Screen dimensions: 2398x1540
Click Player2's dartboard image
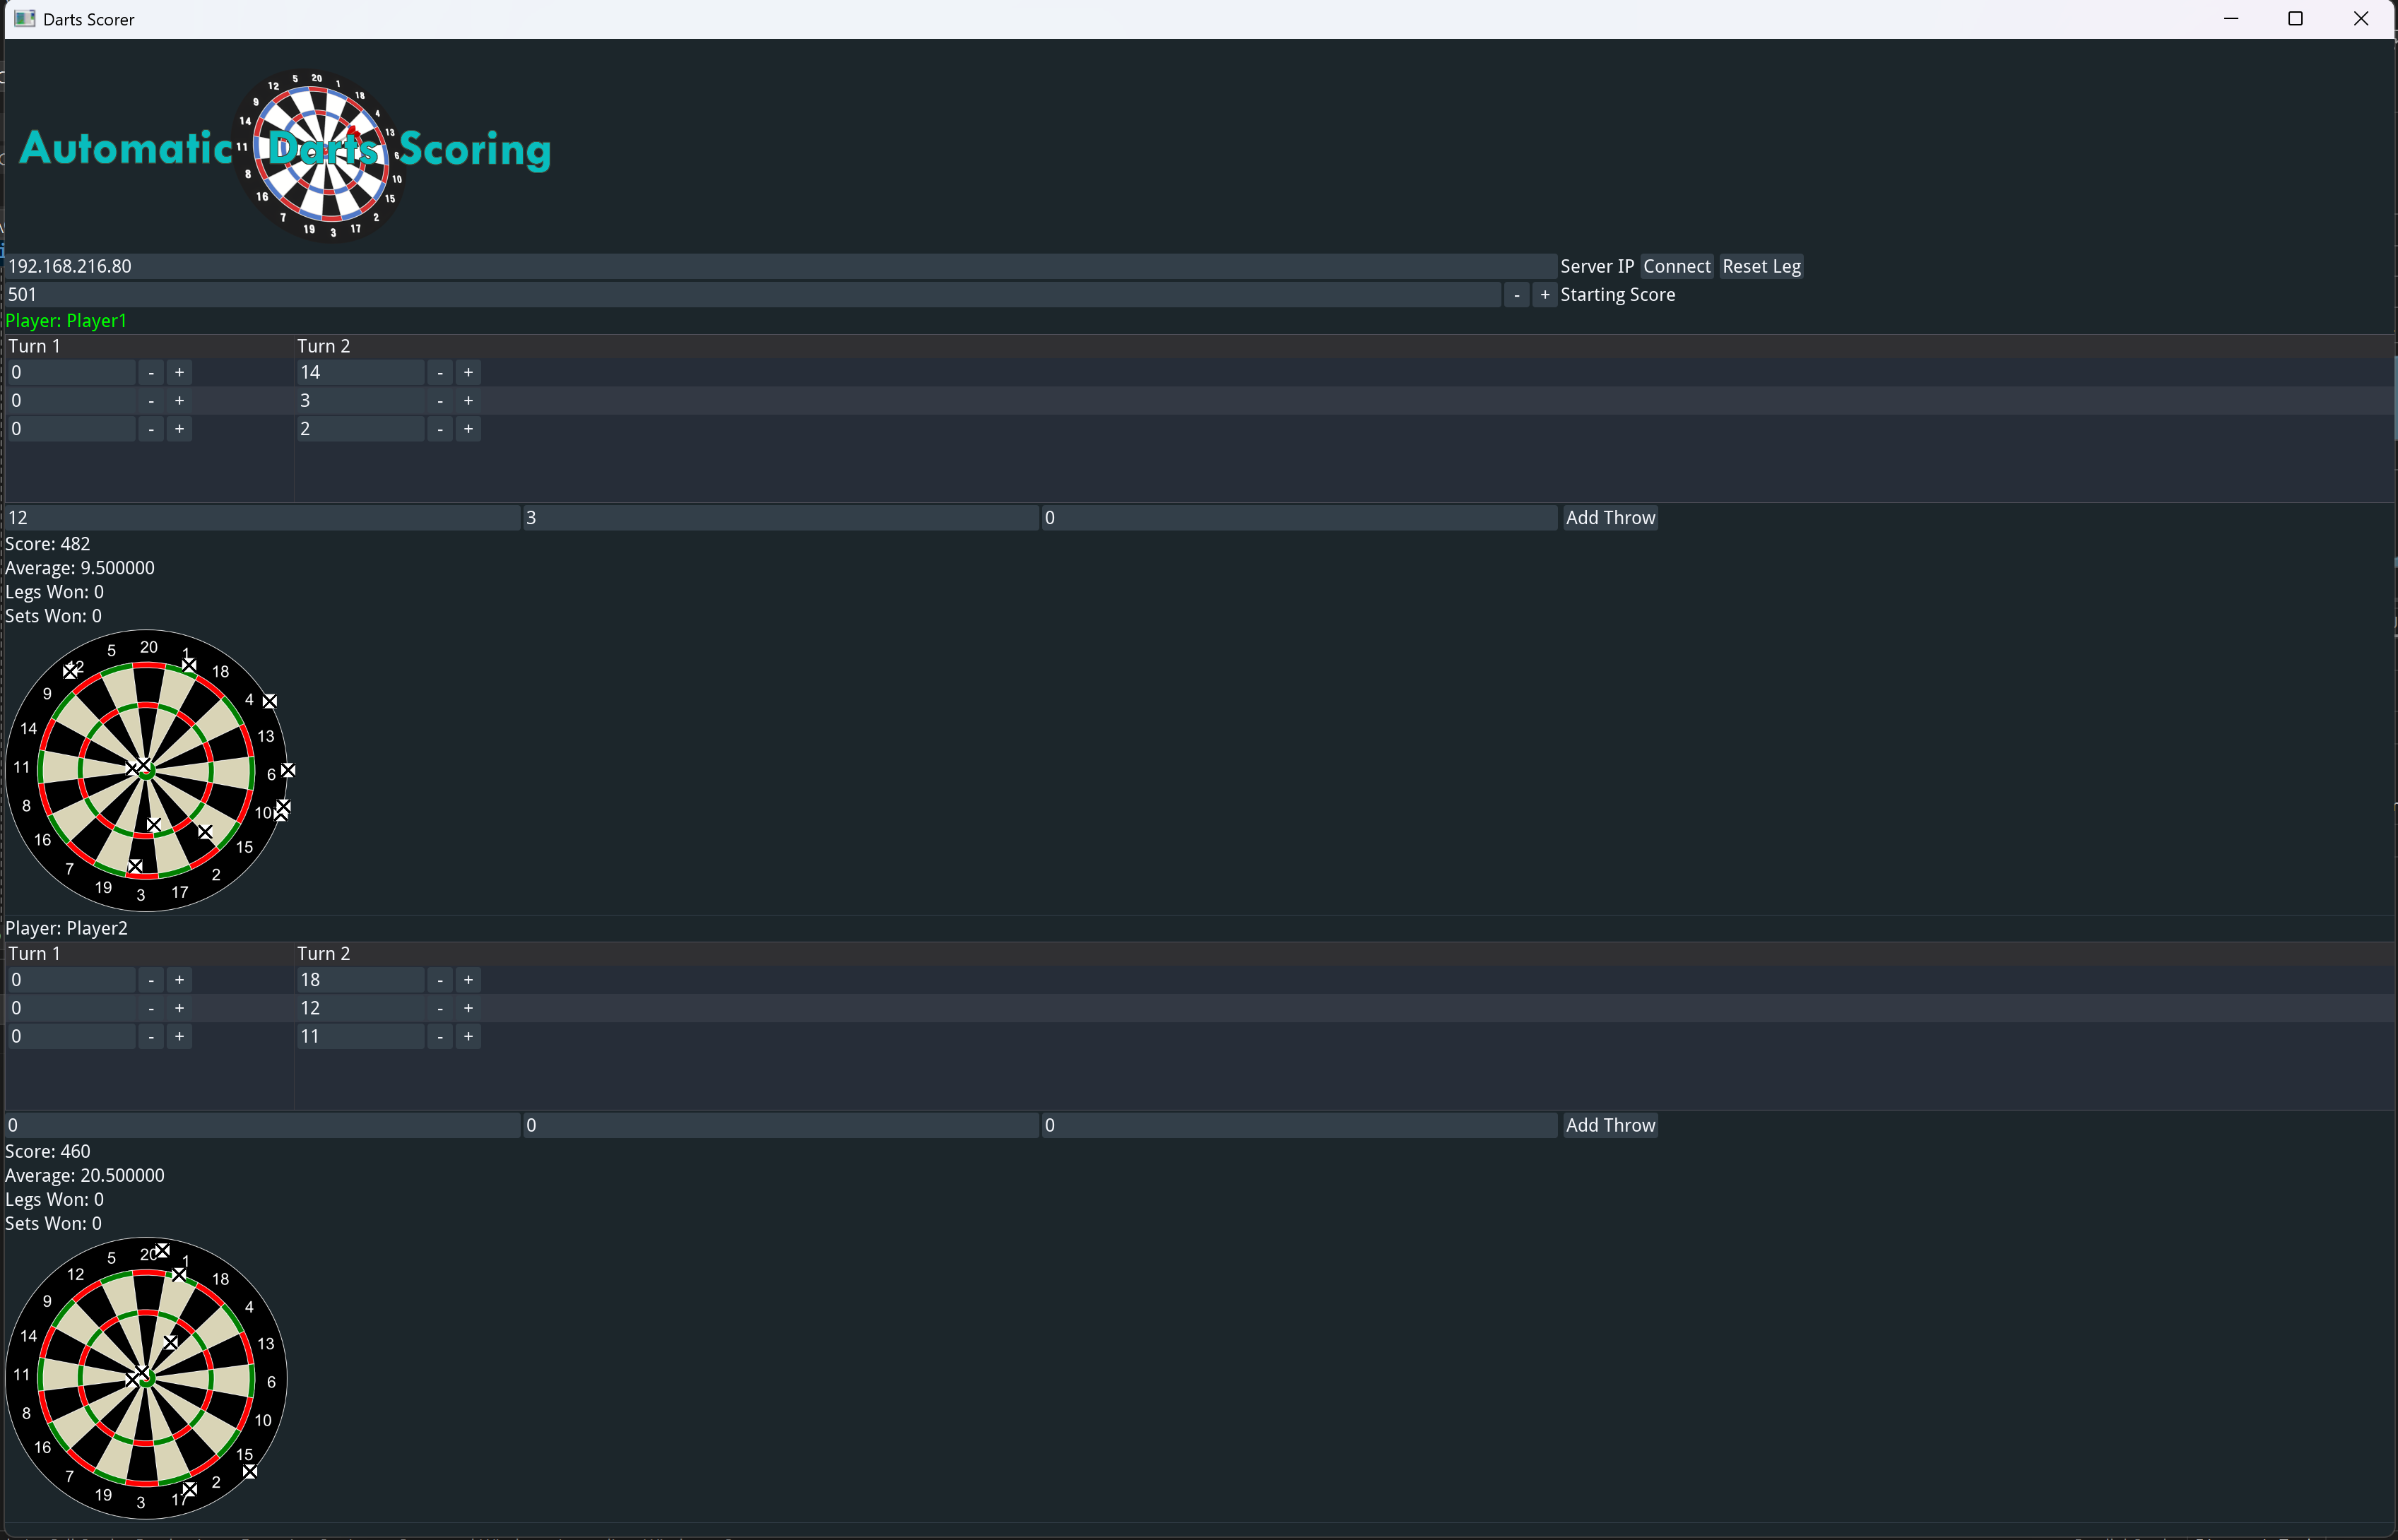[x=146, y=1378]
